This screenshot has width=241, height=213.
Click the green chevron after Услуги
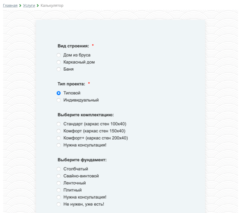point(38,5)
